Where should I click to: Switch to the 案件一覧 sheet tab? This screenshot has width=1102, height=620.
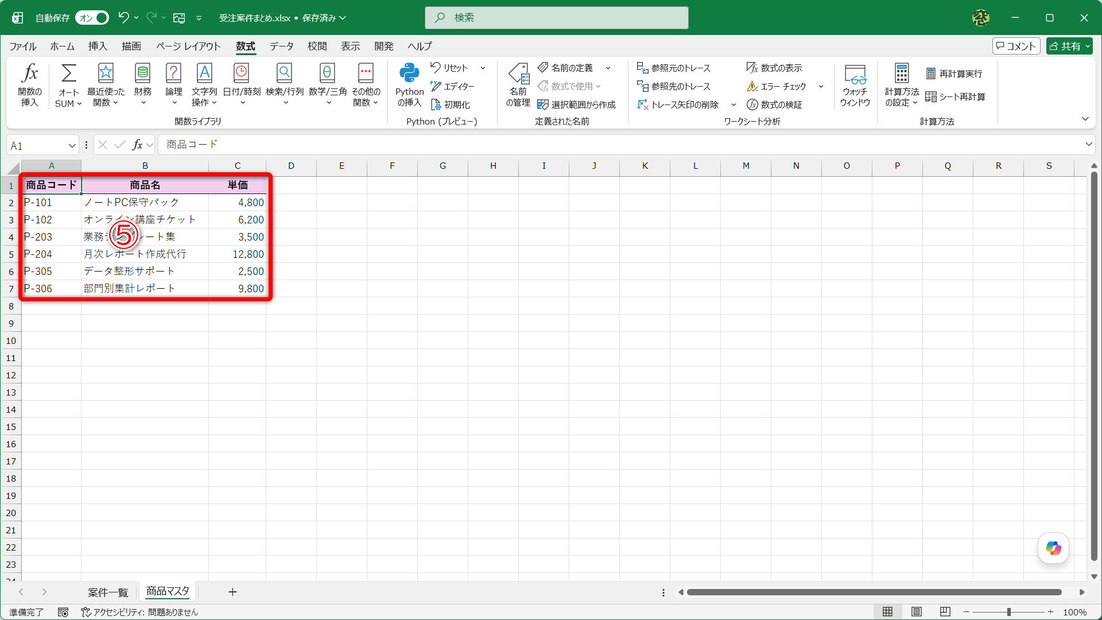coord(108,592)
